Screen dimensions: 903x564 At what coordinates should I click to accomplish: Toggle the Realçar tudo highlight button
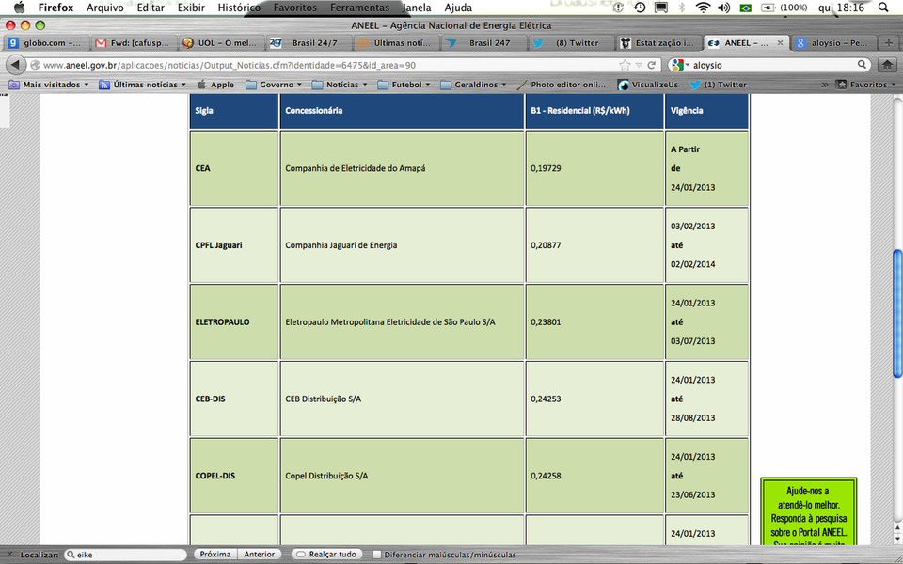pos(325,555)
